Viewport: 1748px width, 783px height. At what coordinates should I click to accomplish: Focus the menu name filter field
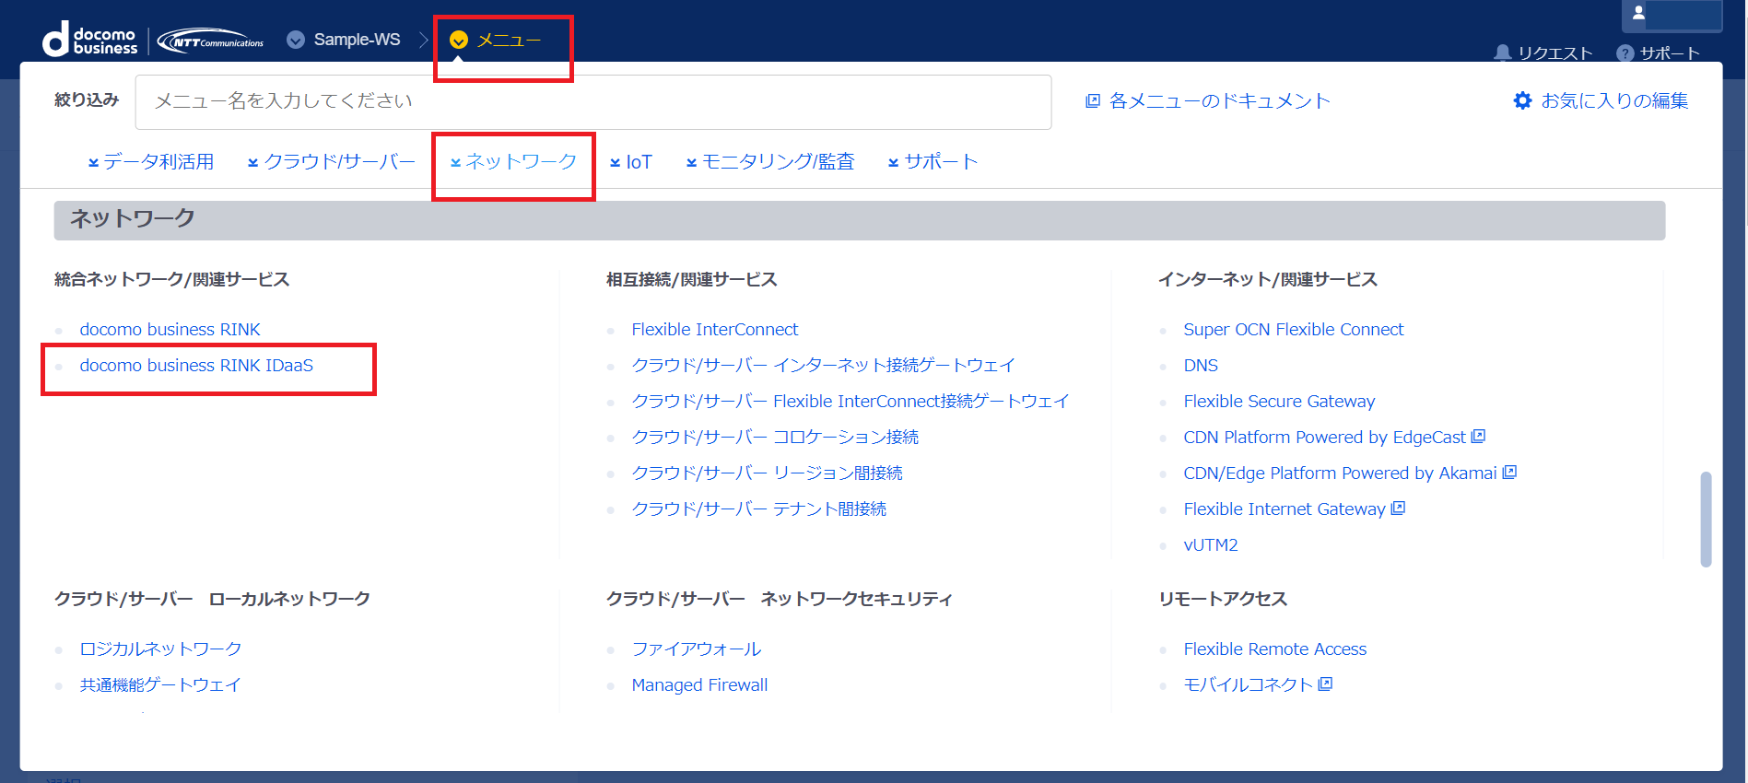tap(593, 102)
